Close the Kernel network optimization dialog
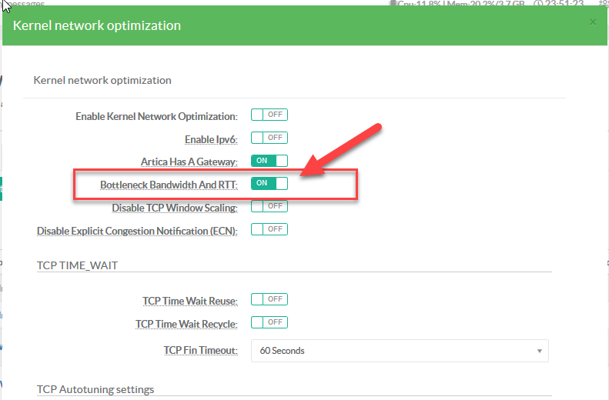Image resolution: width=609 pixels, height=400 pixels. coord(593,22)
